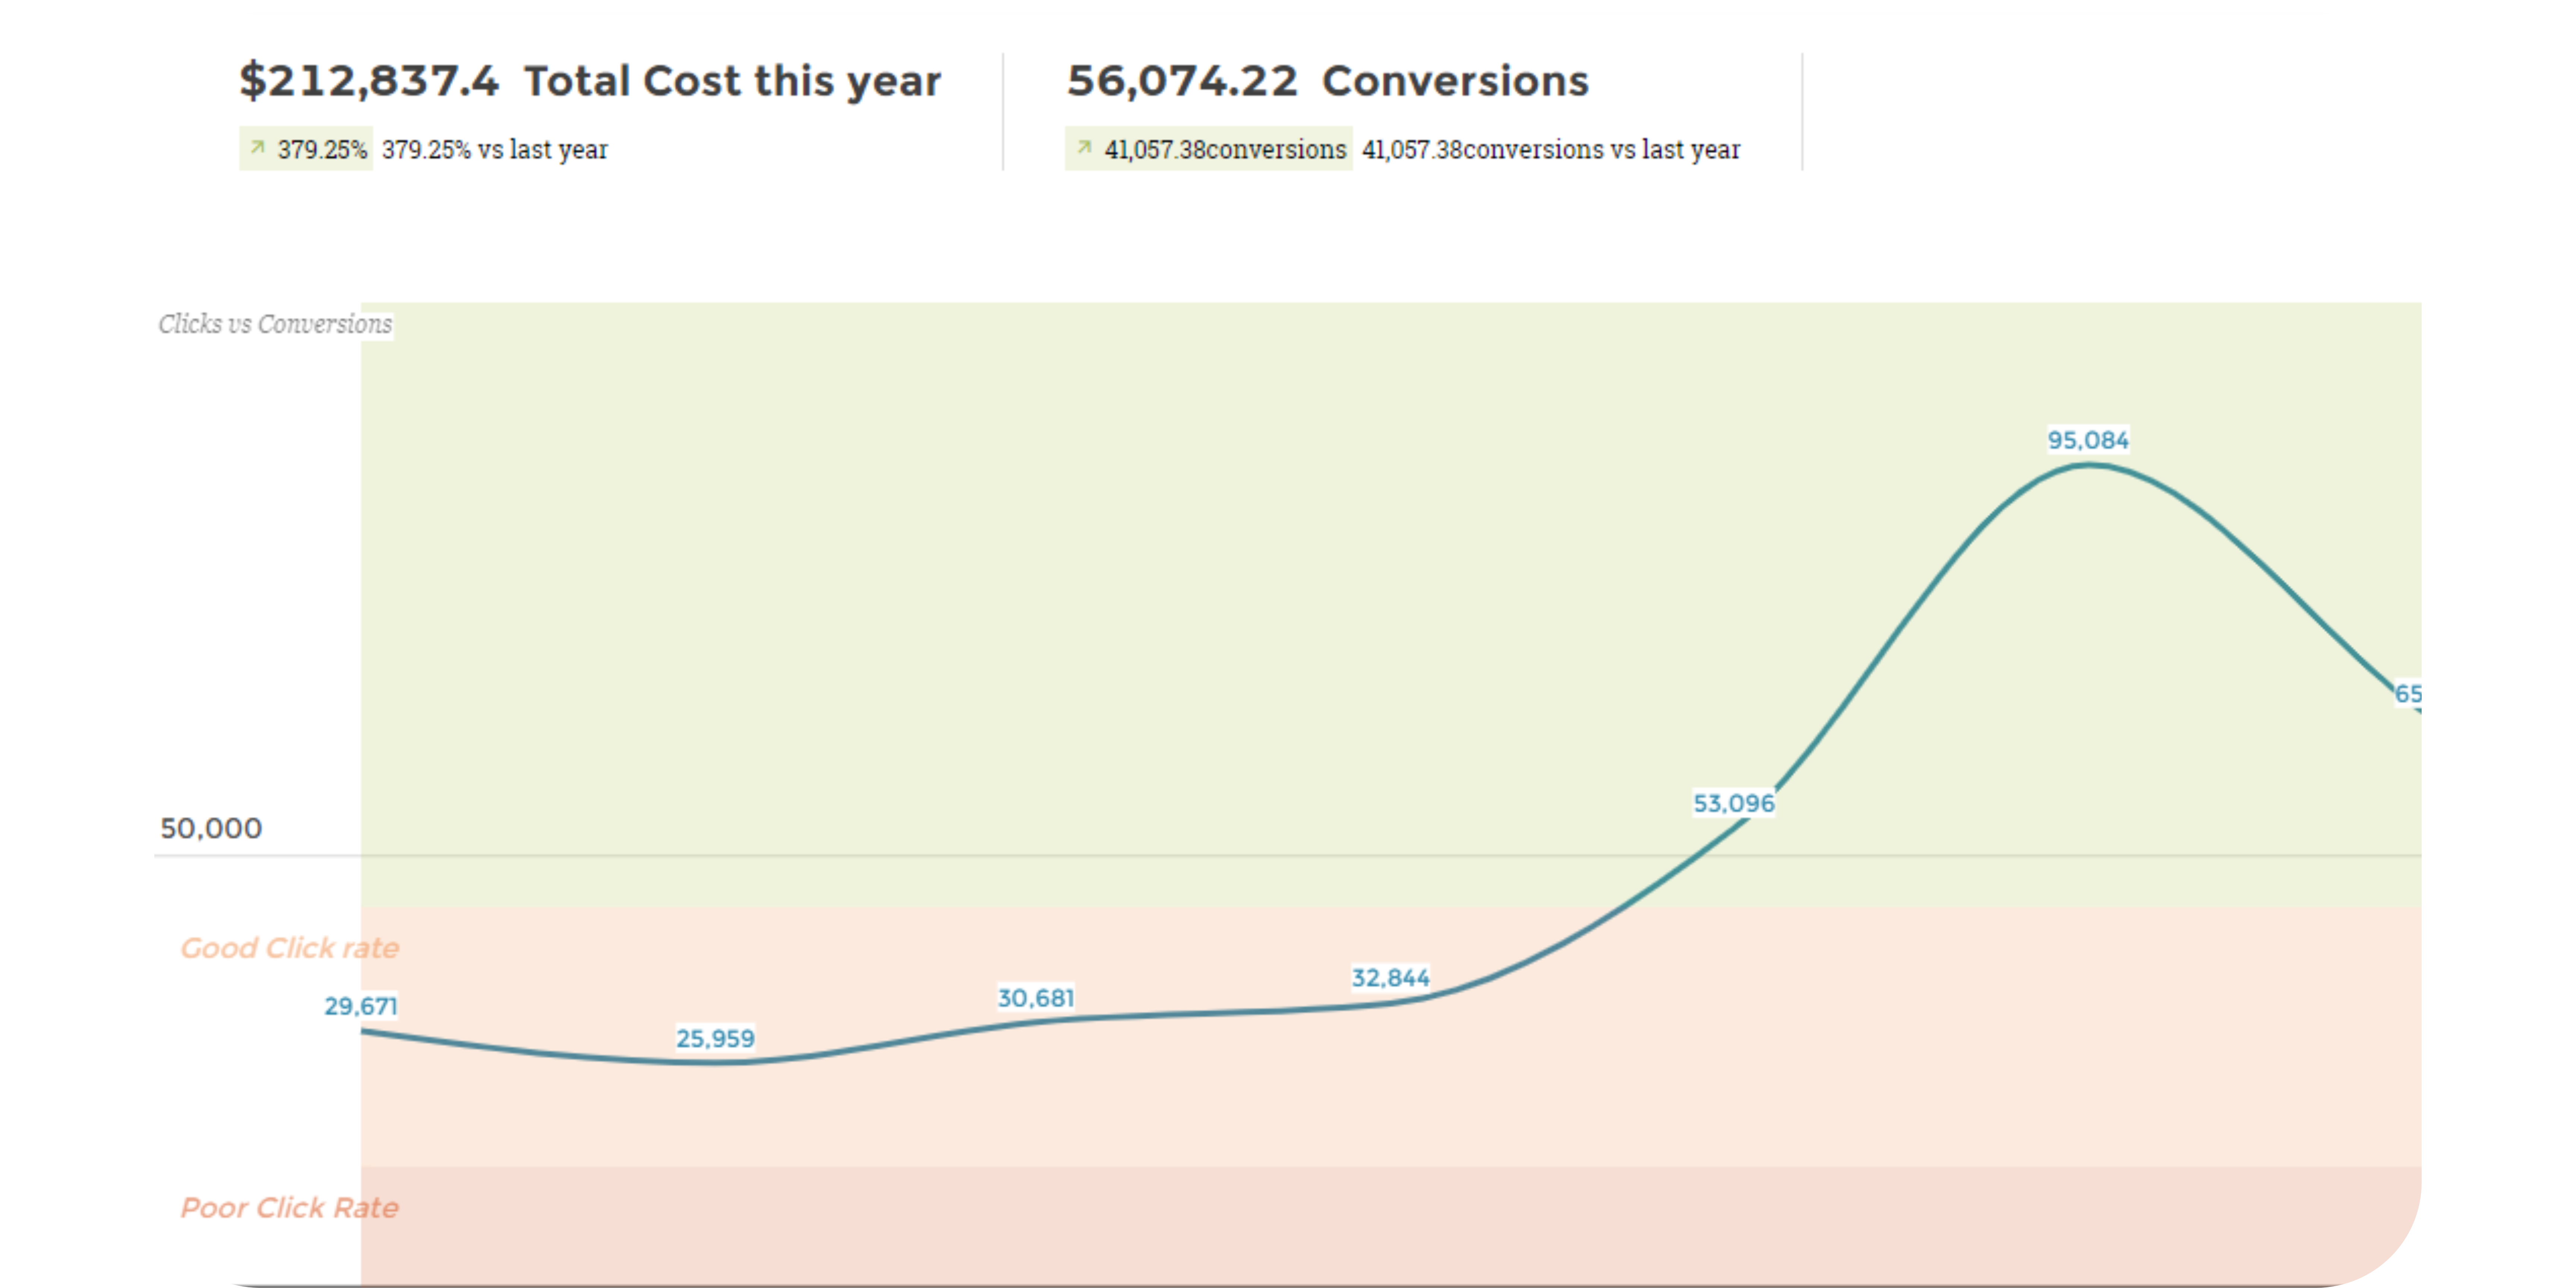Click the 'Conversions' KPI heading
The image size is (2576, 1288).
click(1455, 81)
